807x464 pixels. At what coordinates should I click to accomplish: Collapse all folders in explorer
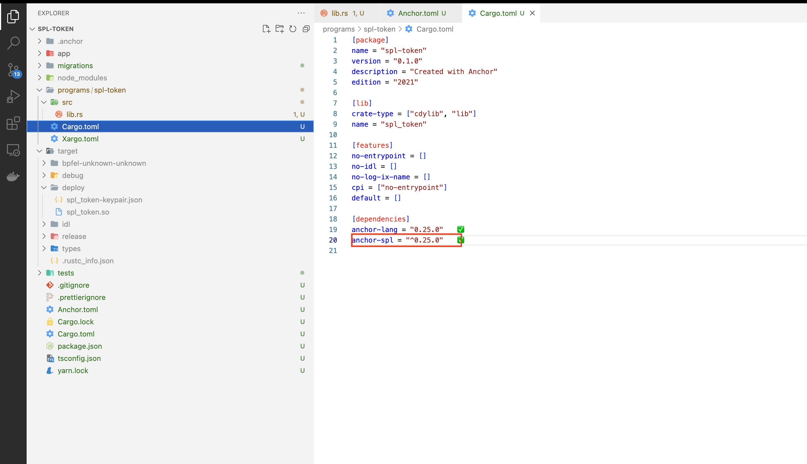(306, 29)
